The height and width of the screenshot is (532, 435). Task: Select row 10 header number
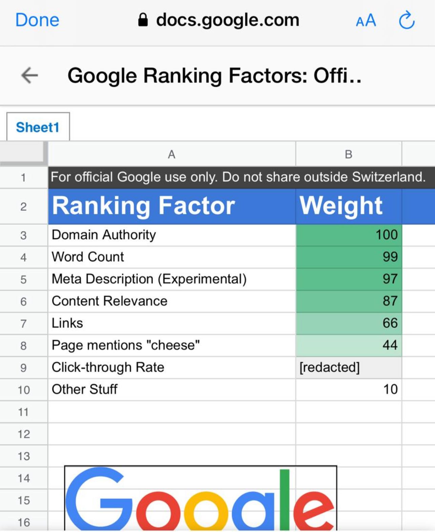23,390
